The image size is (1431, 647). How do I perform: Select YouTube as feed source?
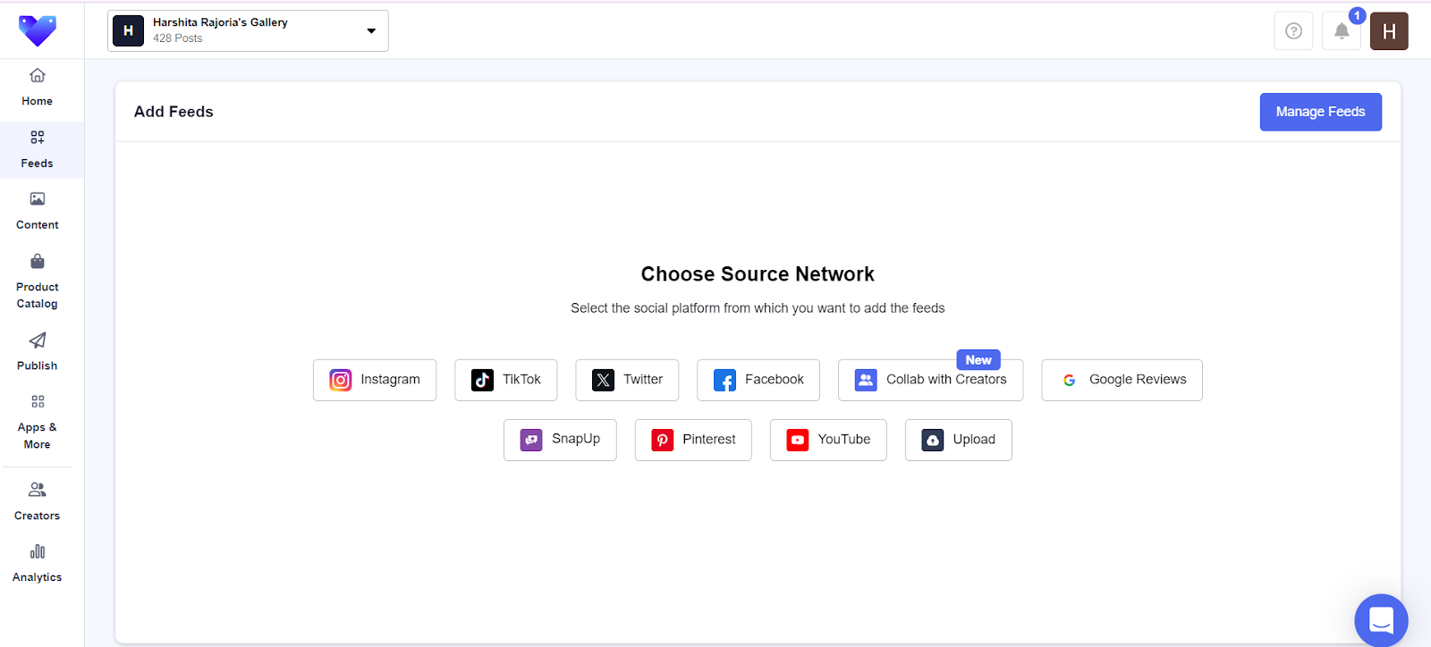coord(828,440)
